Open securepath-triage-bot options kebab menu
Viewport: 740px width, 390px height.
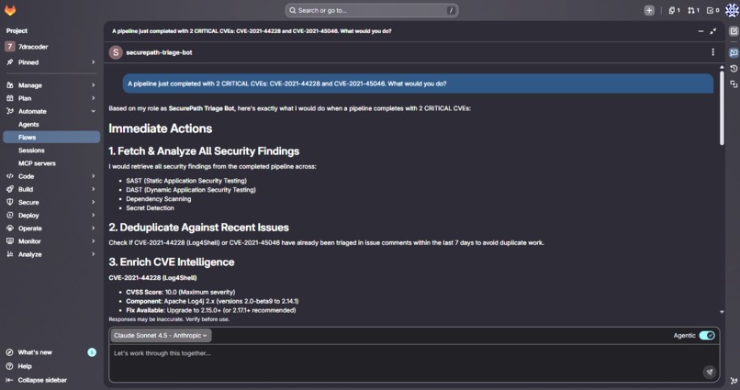(x=712, y=52)
